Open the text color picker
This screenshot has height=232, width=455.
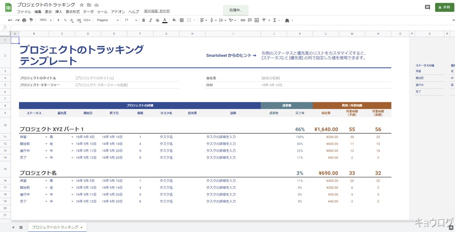(x=165, y=20)
